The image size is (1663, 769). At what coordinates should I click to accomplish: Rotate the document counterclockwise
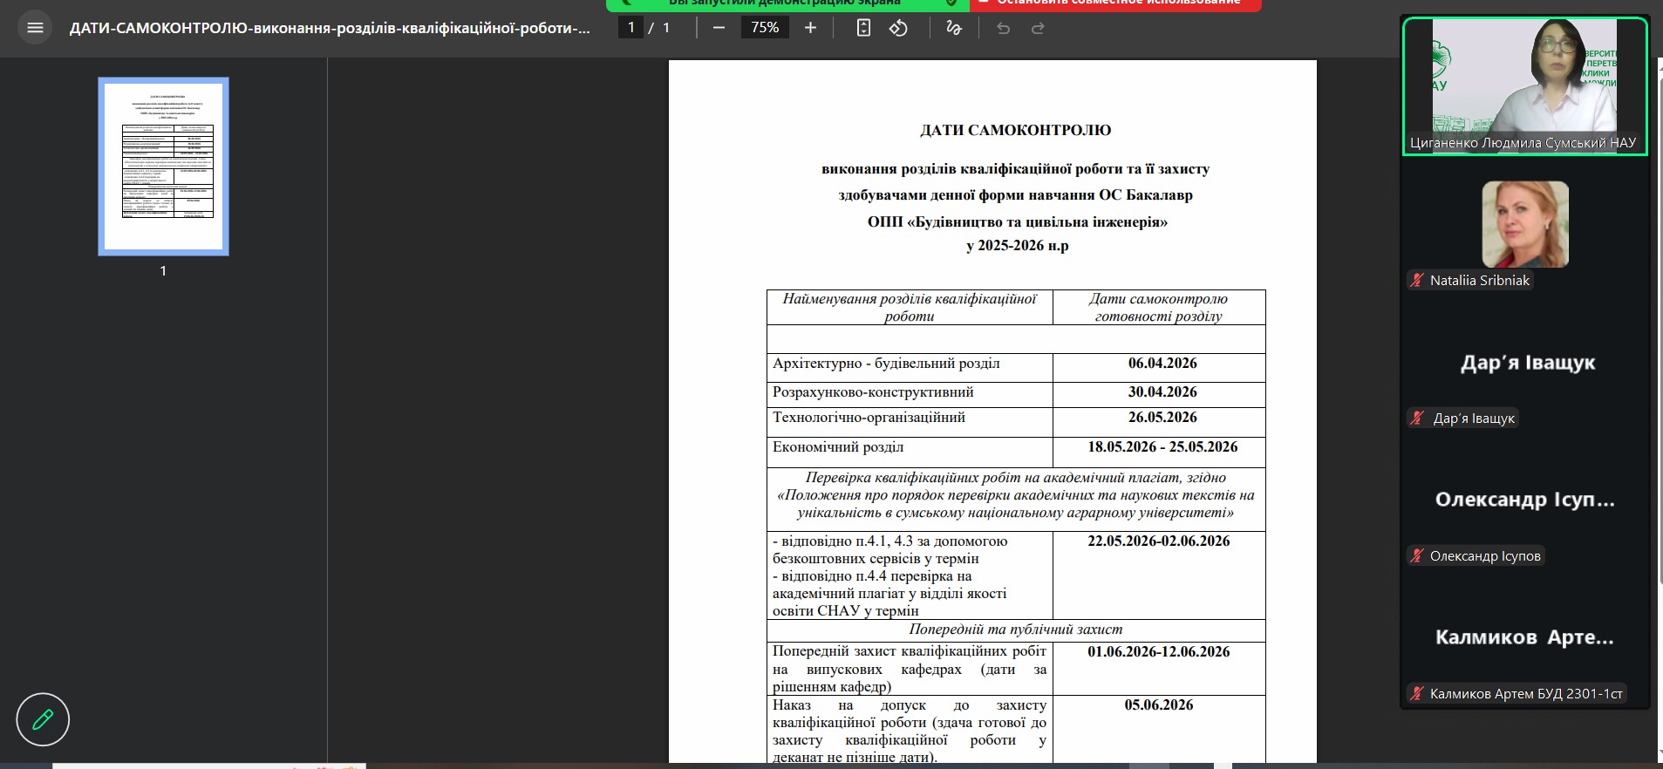(898, 28)
